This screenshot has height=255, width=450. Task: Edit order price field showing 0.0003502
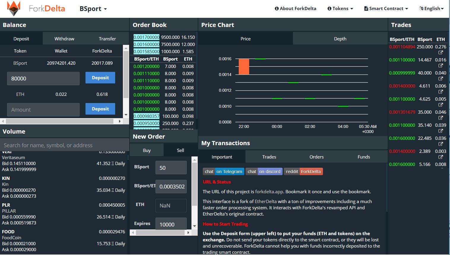pos(171,186)
